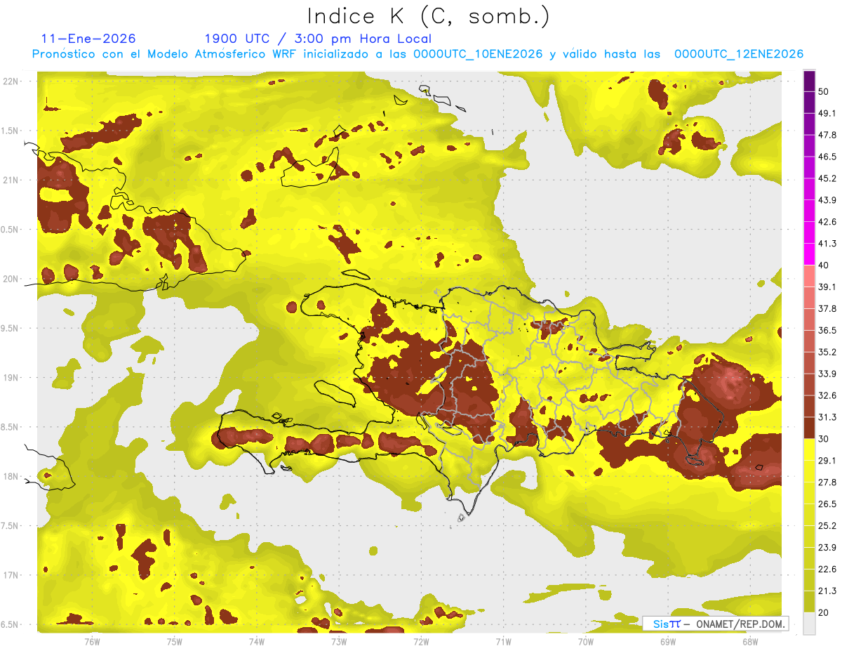Click the WRF forecast description line

click(x=417, y=54)
